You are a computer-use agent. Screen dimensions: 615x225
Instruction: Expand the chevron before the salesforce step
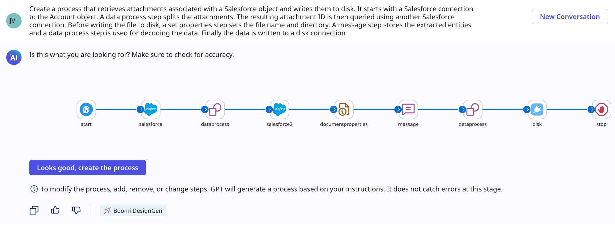tap(141, 109)
